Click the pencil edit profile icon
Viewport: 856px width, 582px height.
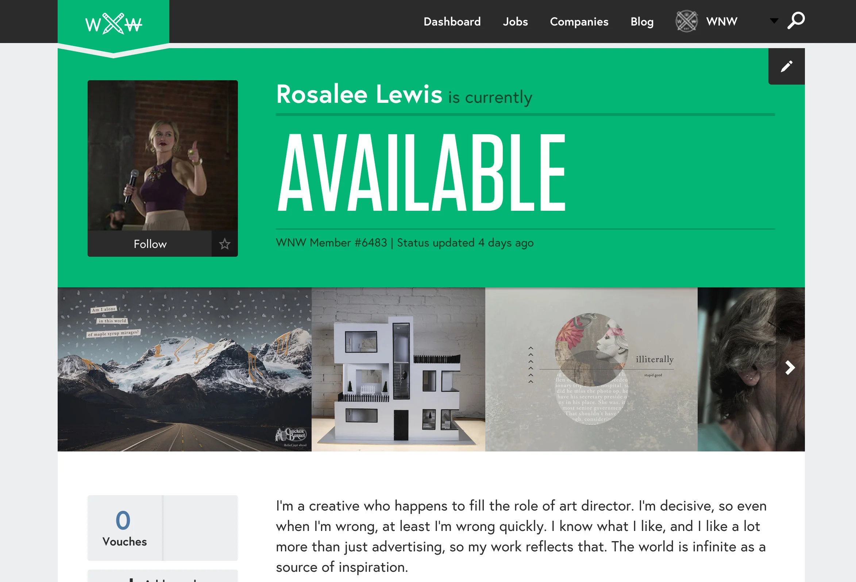pyautogui.click(x=786, y=67)
